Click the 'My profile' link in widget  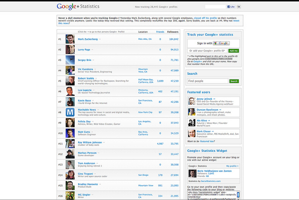(x=232, y=165)
